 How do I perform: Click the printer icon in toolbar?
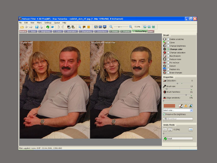[41, 27]
